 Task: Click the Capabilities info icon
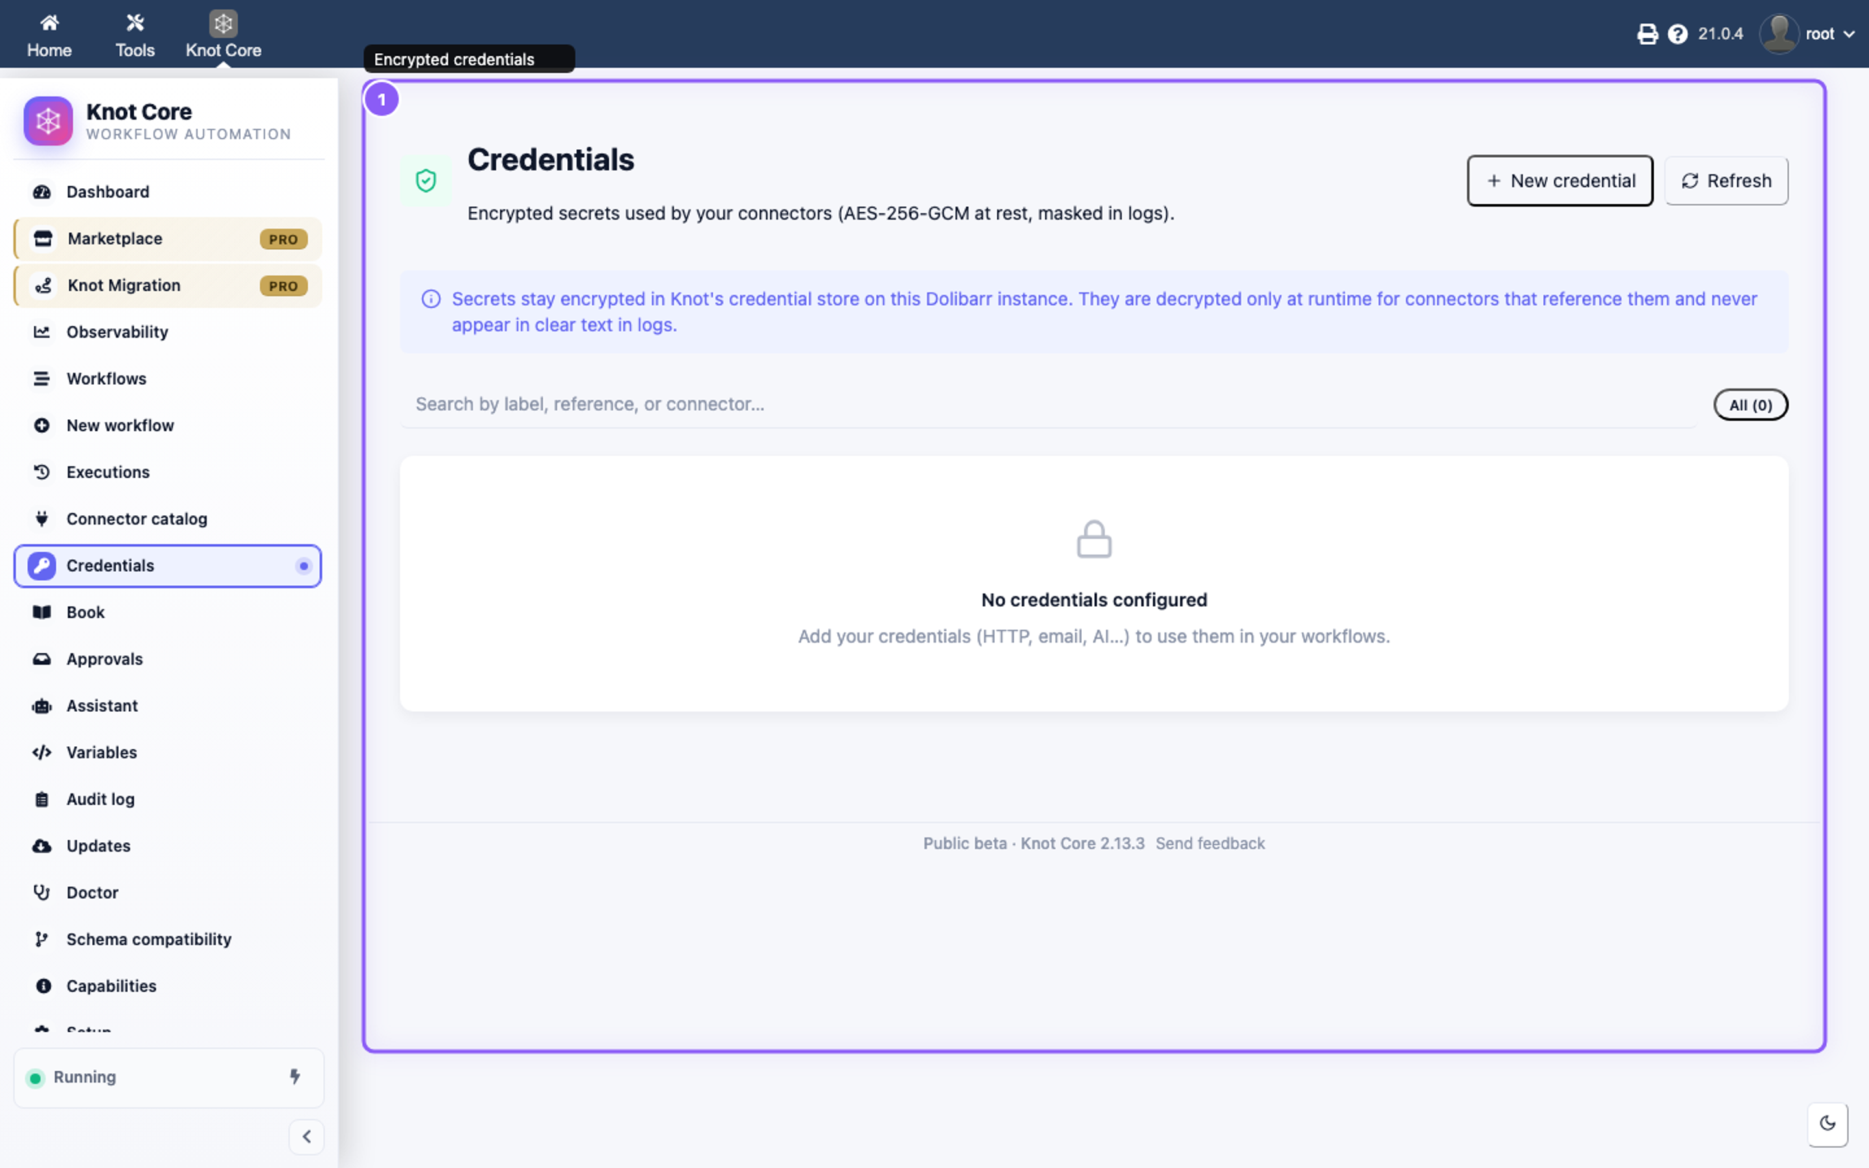pos(43,986)
